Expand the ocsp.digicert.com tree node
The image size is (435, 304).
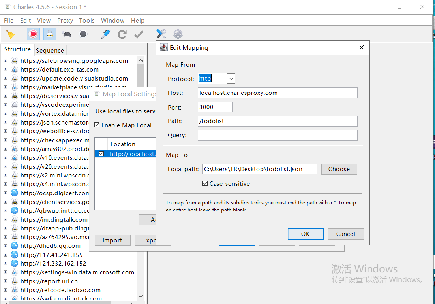click(x=5, y=193)
